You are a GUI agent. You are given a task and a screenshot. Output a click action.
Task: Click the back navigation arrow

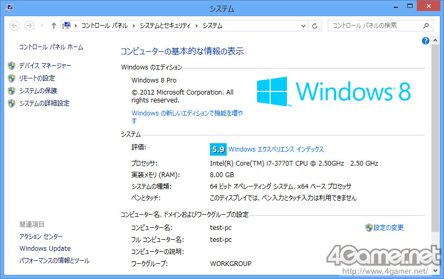click(15, 26)
